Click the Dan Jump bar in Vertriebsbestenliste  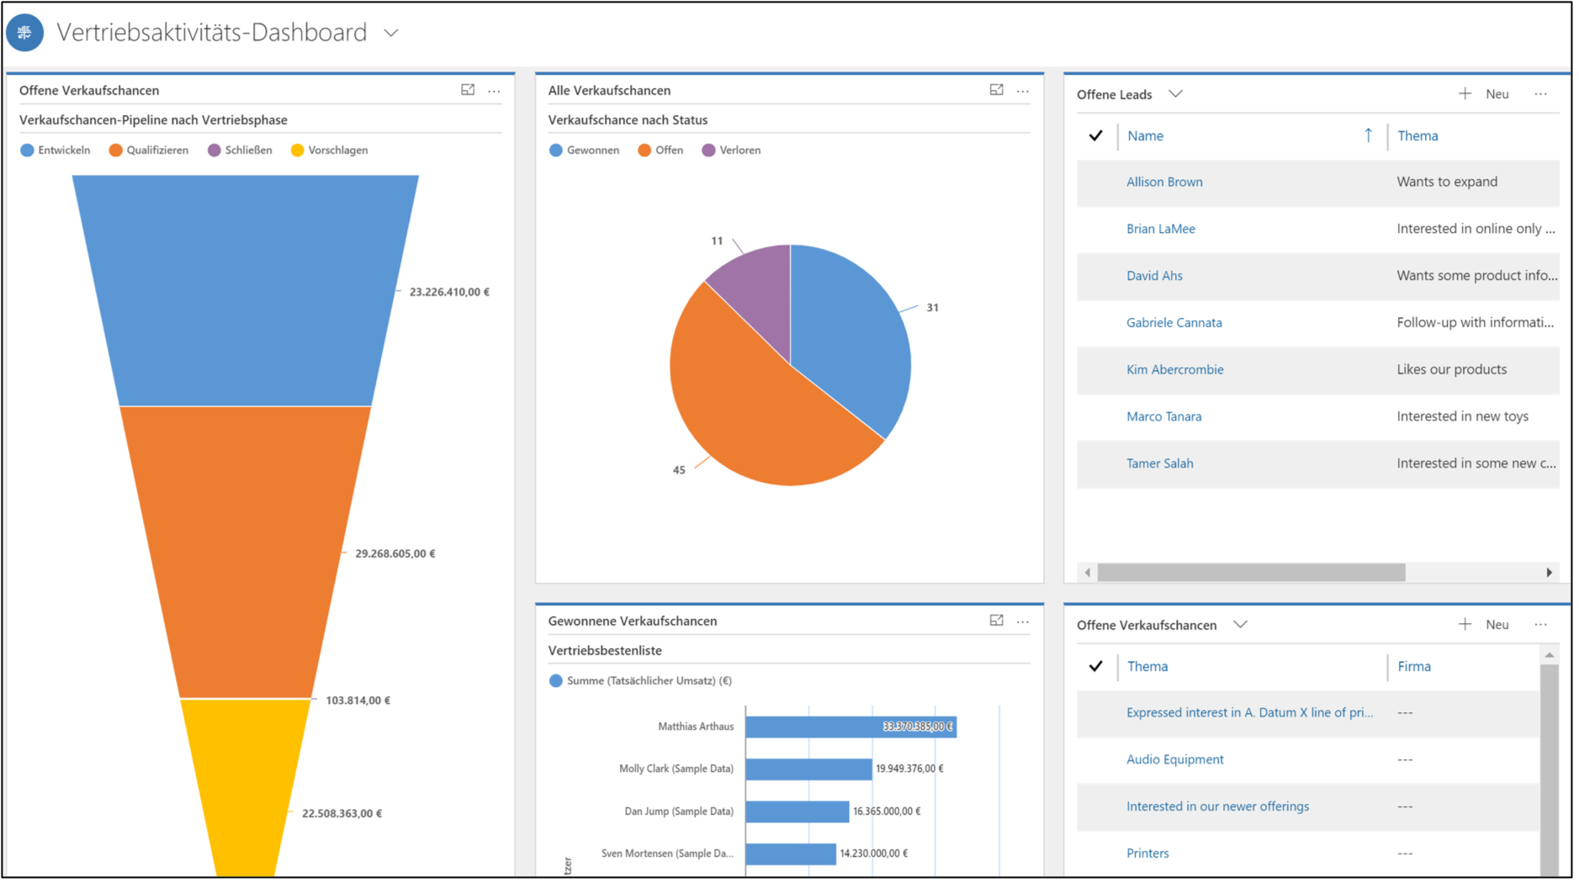tap(797, 811)
